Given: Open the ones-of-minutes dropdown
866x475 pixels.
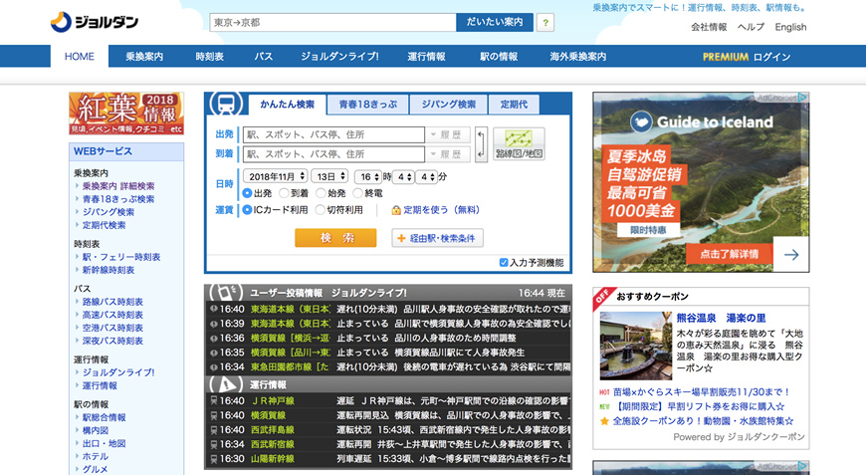Looking at the screenshot, I should [x=426, y=176].
